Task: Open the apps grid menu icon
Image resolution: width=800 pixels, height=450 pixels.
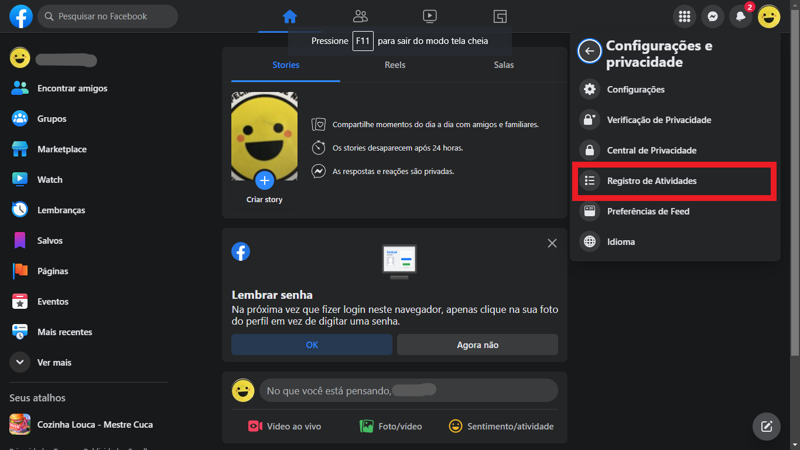Action: (x=685, y=16)
